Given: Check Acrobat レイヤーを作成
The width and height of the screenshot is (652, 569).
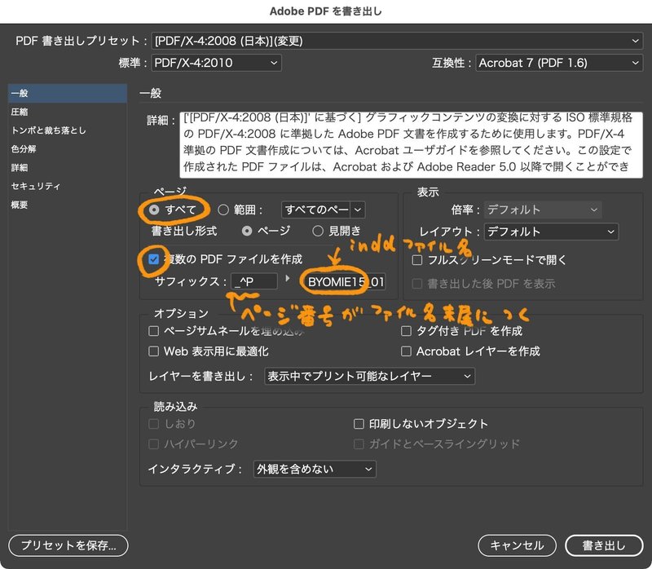Looking at the screenshot, I should coord(406,351).
